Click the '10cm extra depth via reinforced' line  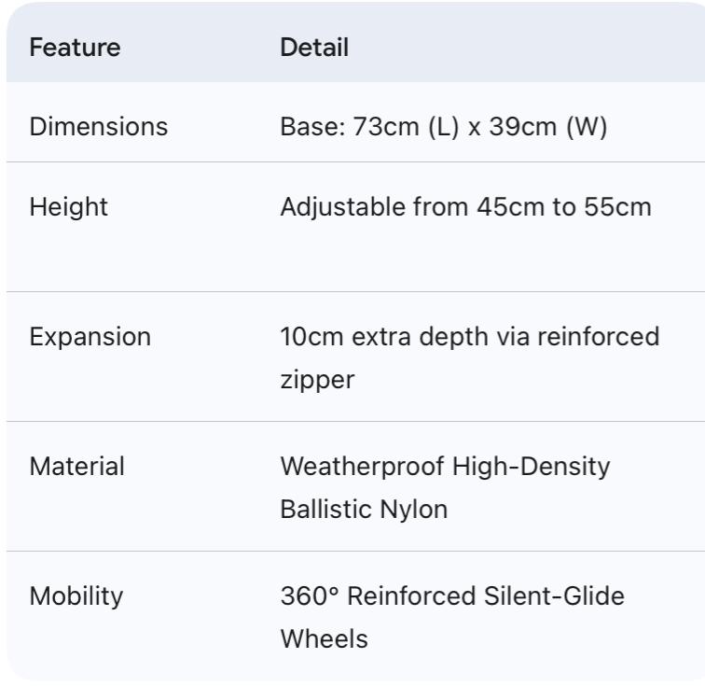[469, 337]
